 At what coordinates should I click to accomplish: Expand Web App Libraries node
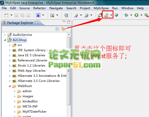[x=10, y=71]
